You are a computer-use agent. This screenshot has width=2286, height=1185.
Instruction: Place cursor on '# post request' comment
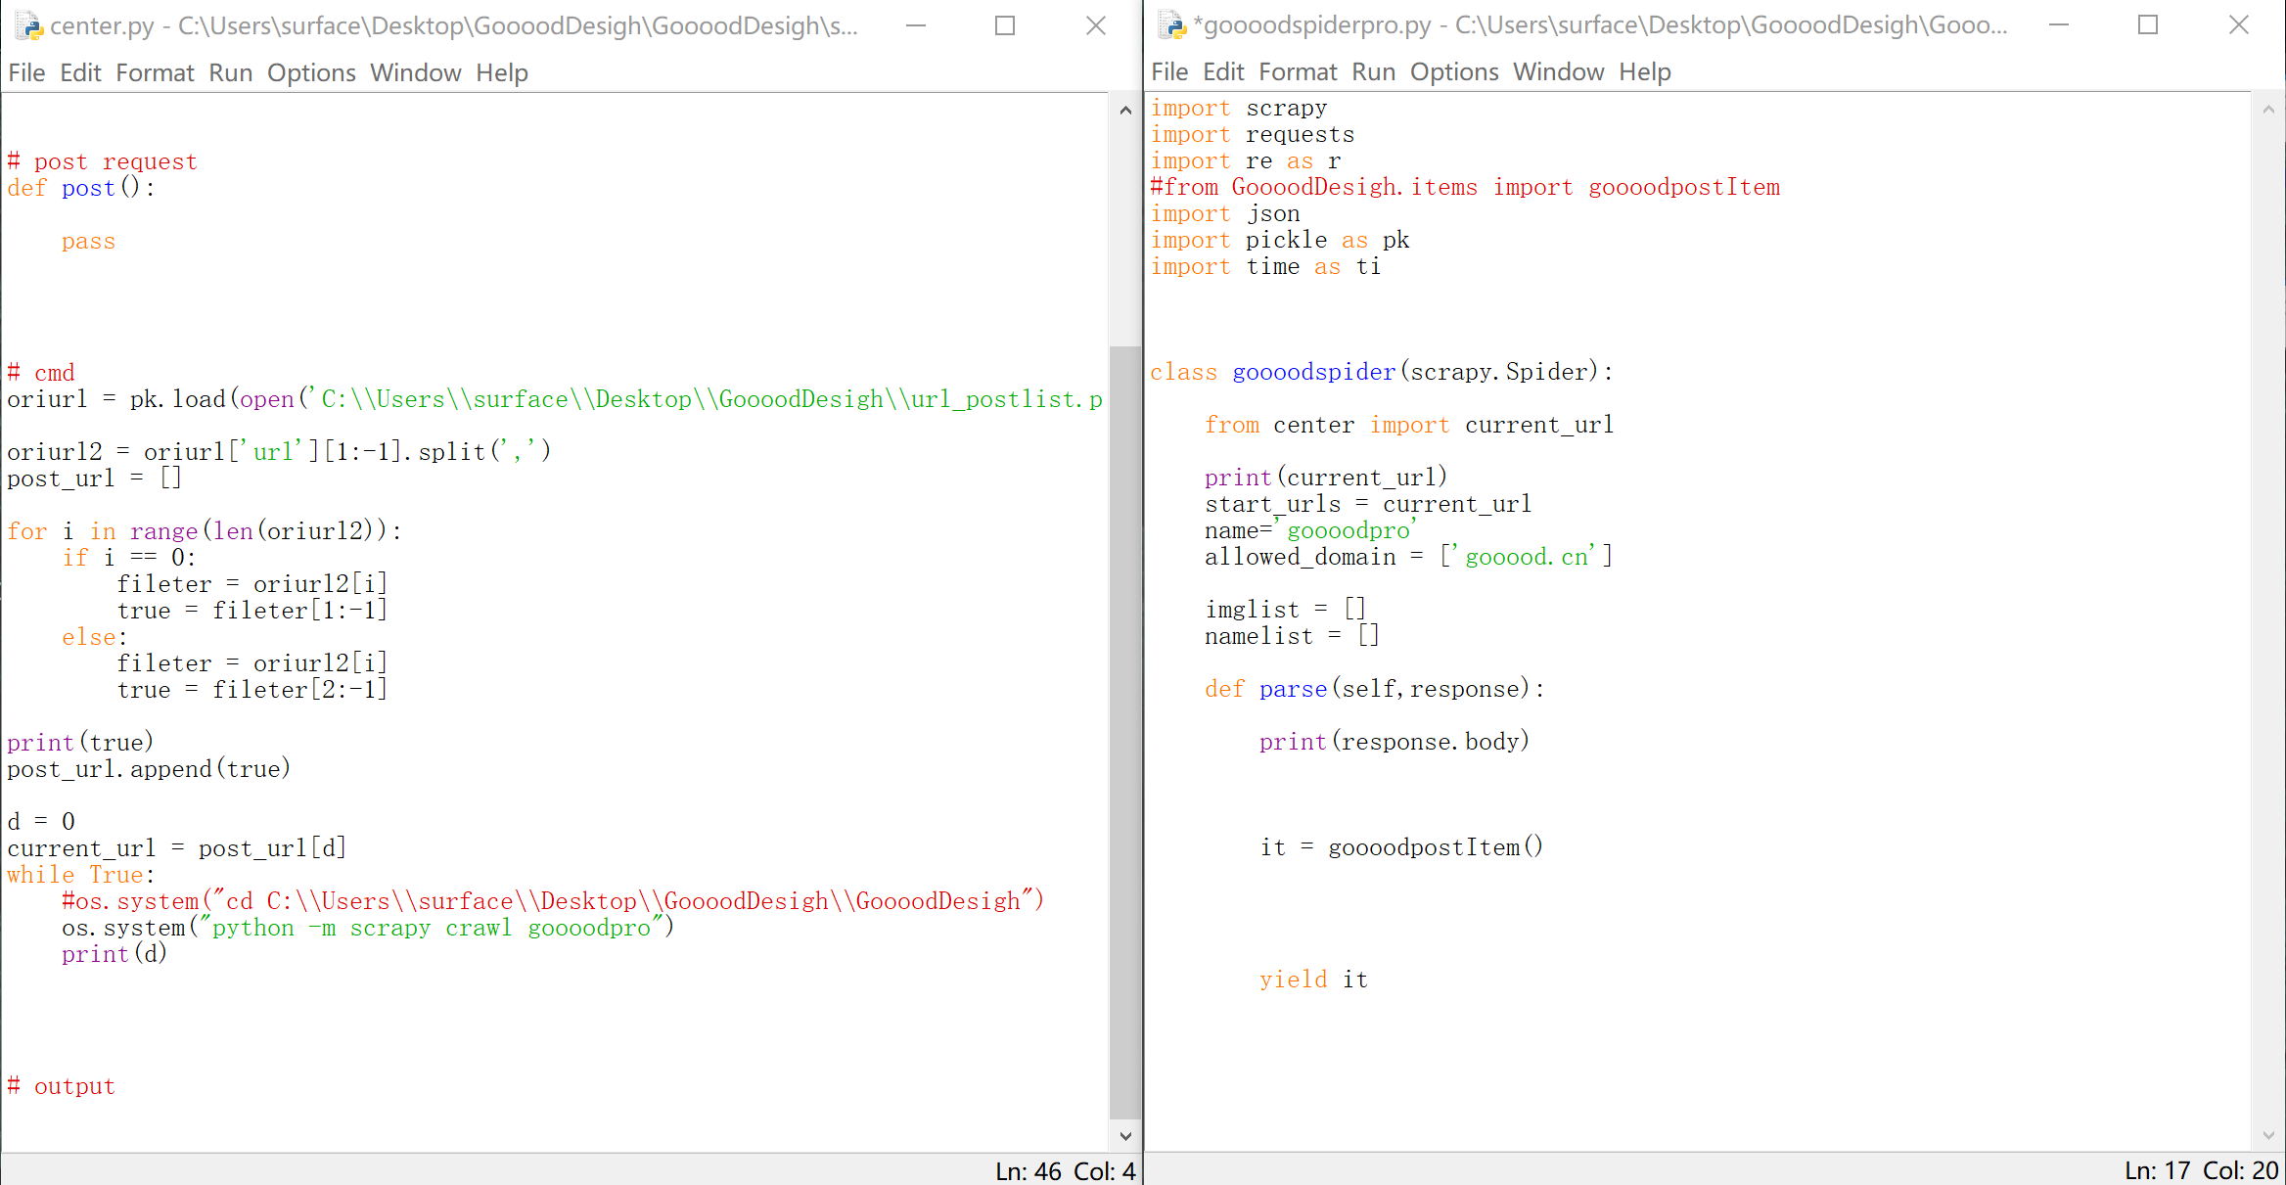pos(103,161)
